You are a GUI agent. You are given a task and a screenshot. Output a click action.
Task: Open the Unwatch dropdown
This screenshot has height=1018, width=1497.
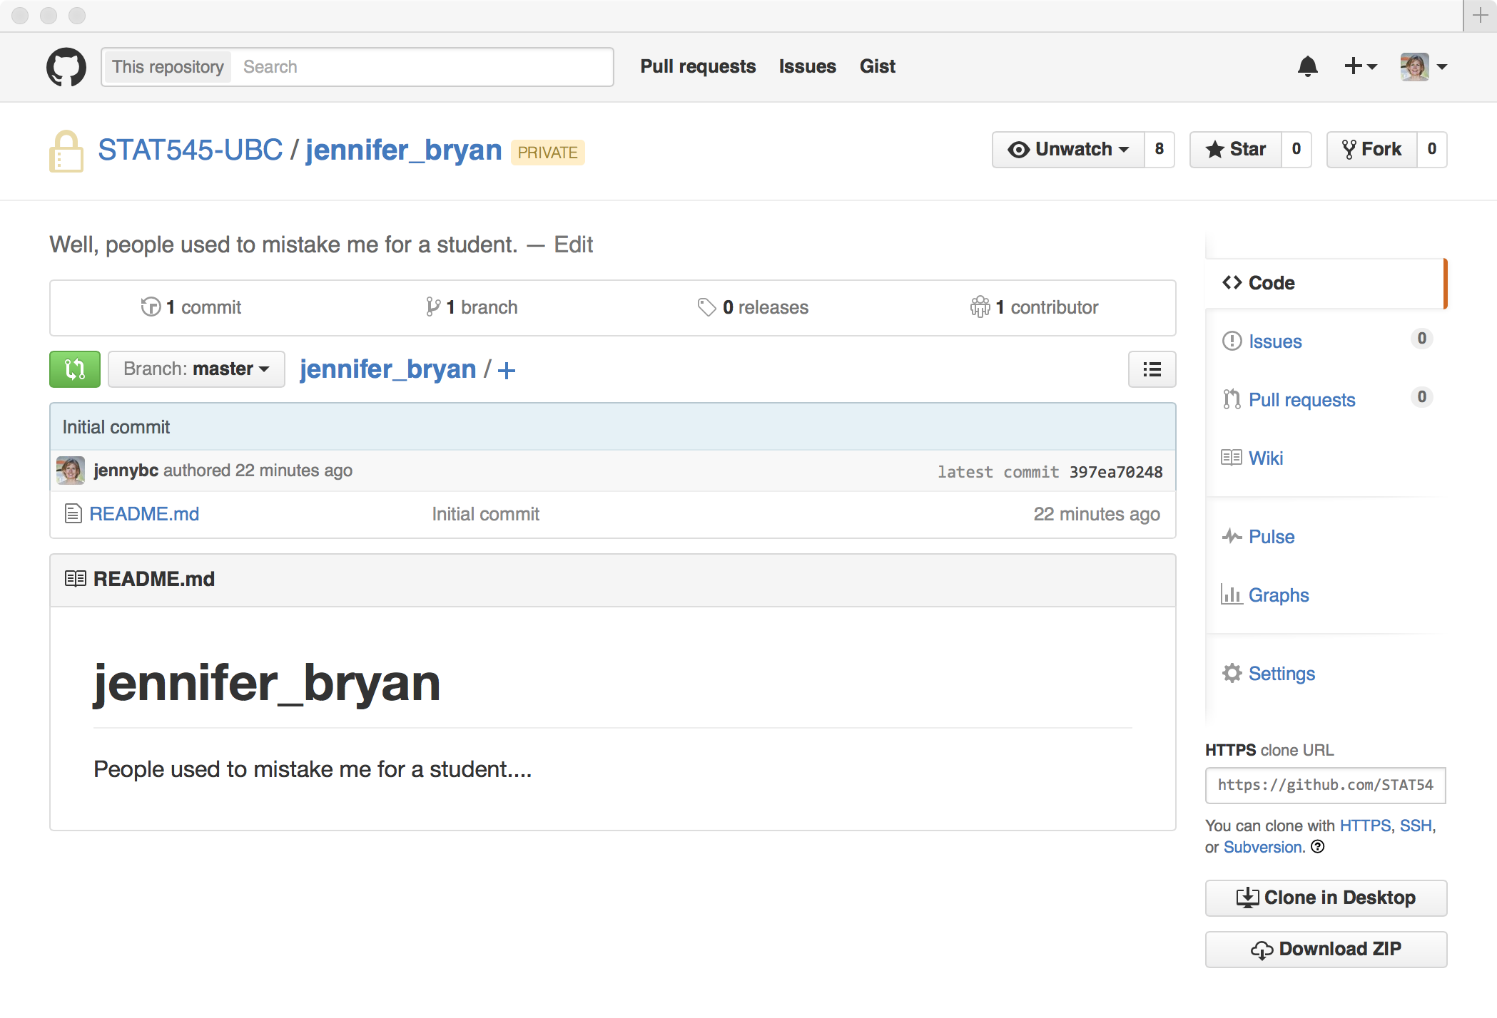coord(1067,149)
